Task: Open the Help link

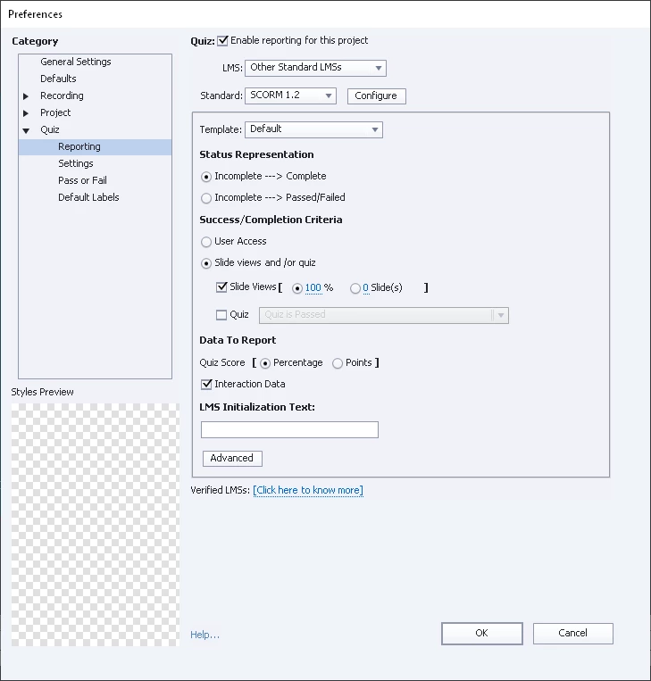Action: pyautogui.click(x=205, y=635)
